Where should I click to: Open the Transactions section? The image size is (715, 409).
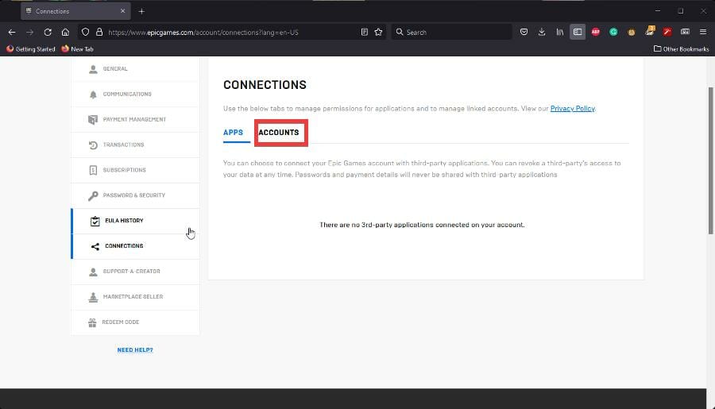point(135,145)
